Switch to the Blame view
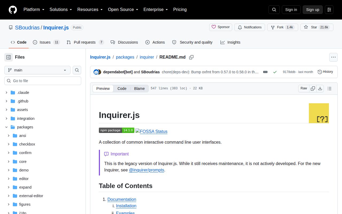Screen dimensions: 342x214 click(139, 89)
